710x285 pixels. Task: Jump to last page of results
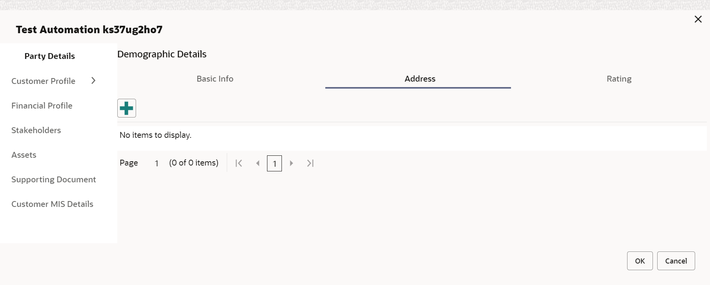coord(310,163)
